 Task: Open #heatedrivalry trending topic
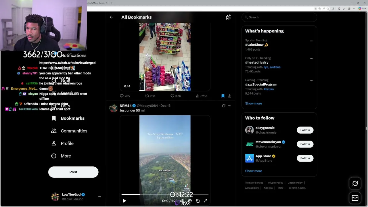[x=257, y=62]
